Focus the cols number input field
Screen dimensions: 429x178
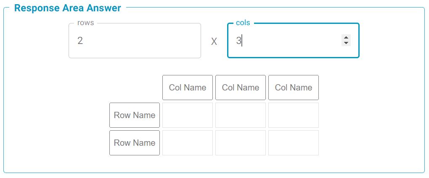tap(286, 41)
